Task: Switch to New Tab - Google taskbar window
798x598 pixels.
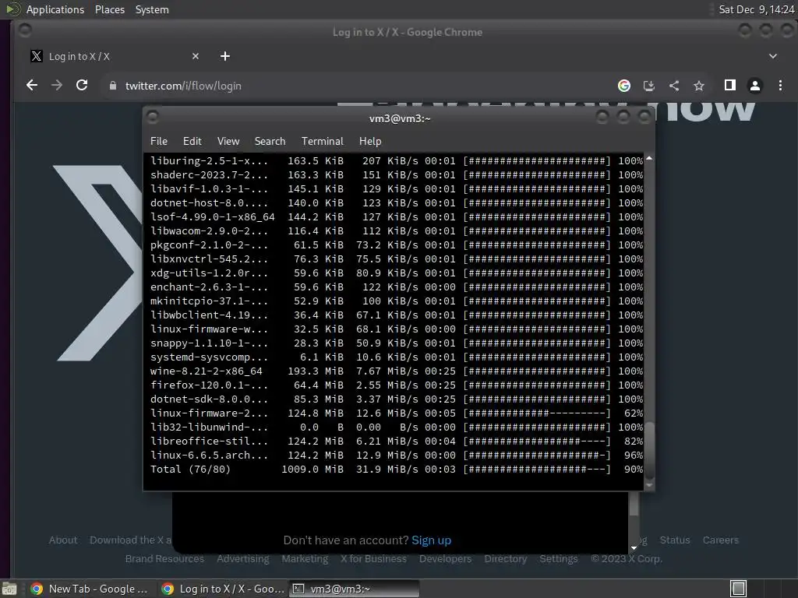Action: 90,589
